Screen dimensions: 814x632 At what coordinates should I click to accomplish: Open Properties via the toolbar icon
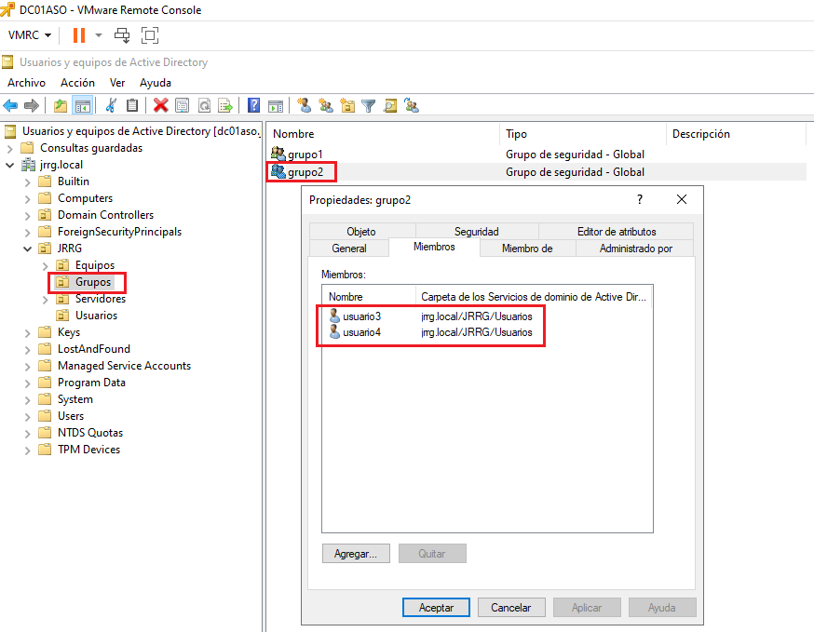[x=183, y=106]
